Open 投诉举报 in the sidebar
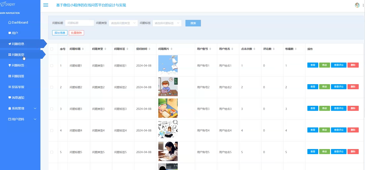 pos(16,87)
